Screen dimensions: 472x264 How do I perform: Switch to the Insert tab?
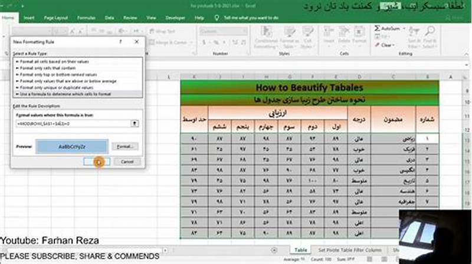tap(29, 18)
